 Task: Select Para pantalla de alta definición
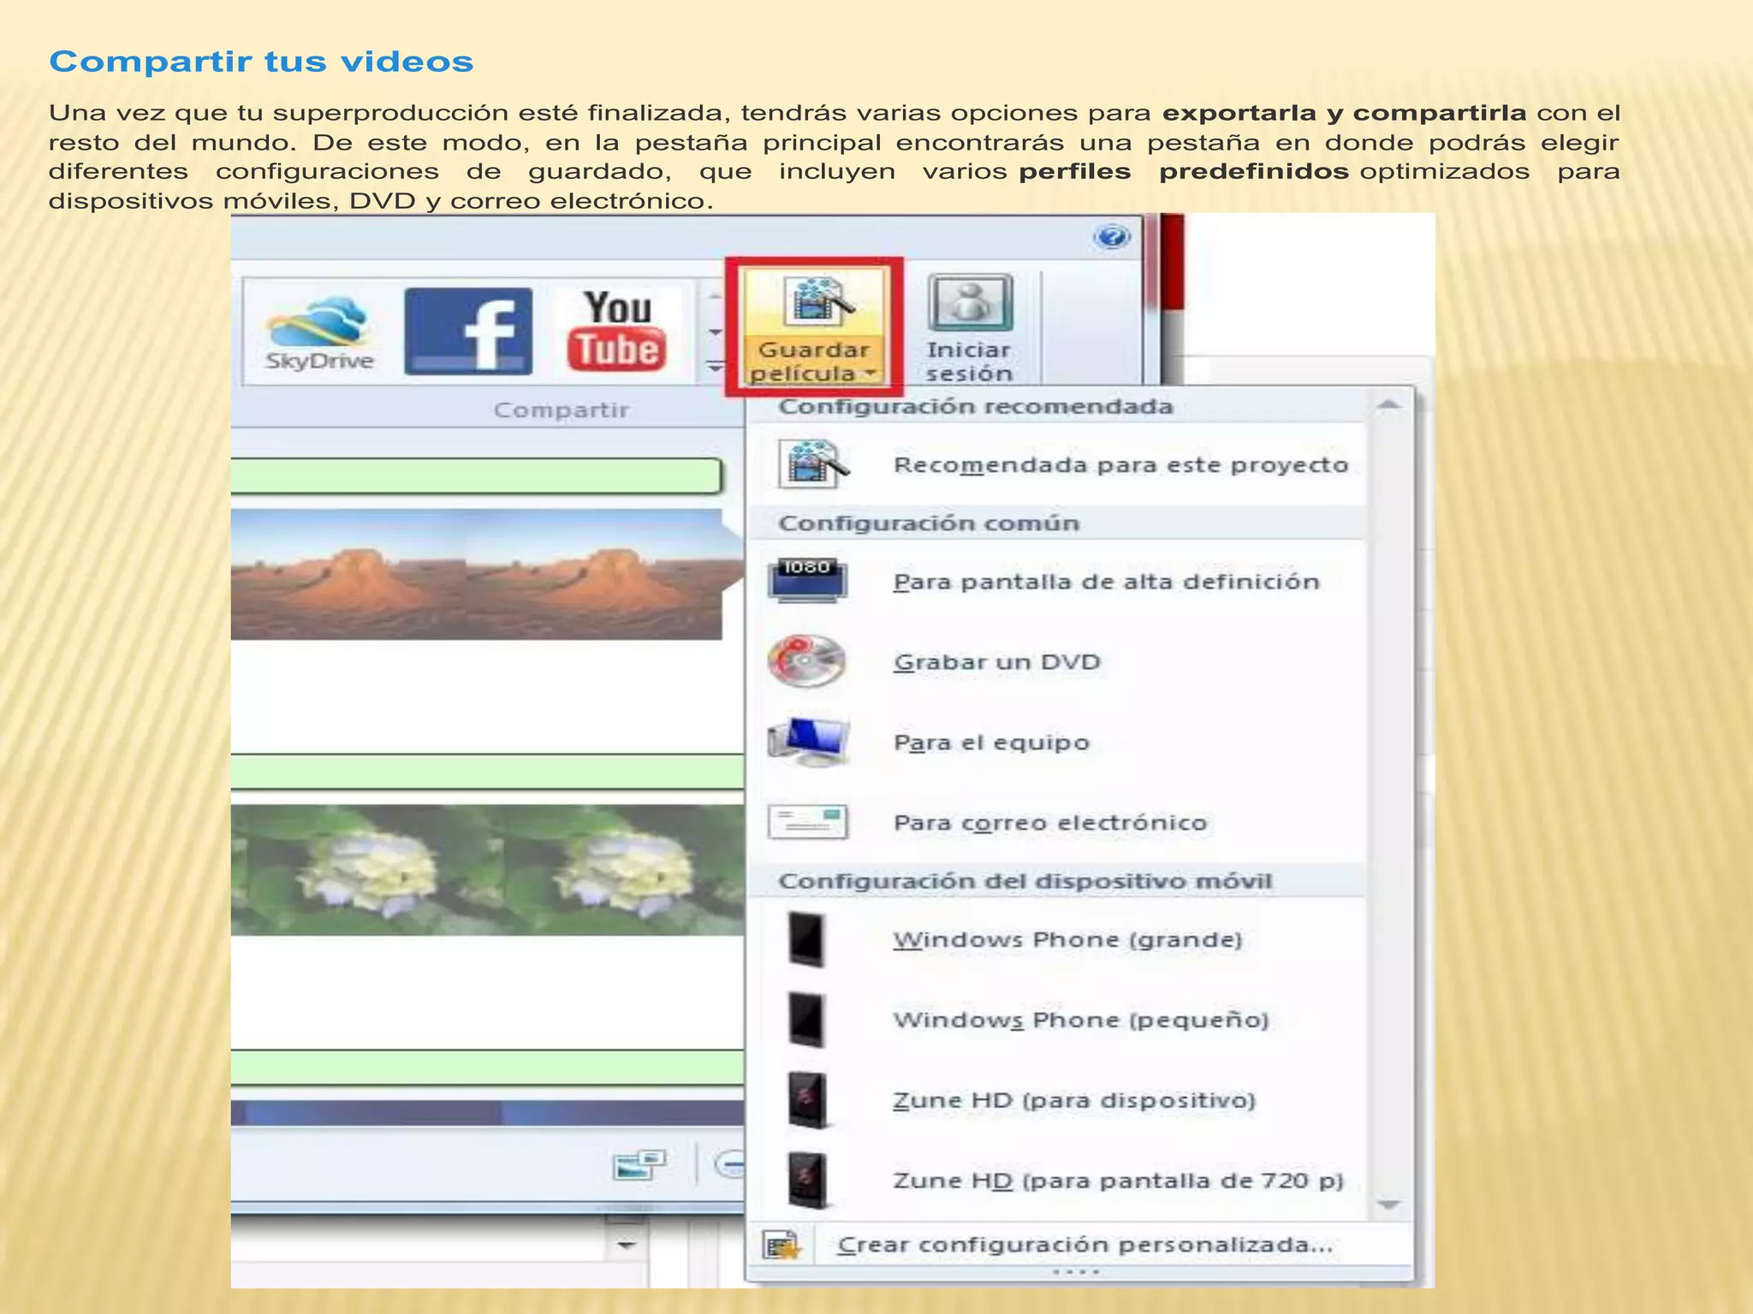[x=1056, y=582]
